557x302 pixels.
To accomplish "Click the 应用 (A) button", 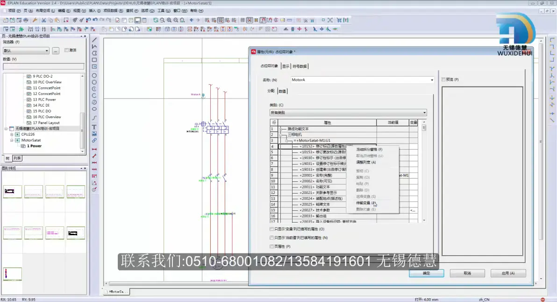I will pos(508,273).
